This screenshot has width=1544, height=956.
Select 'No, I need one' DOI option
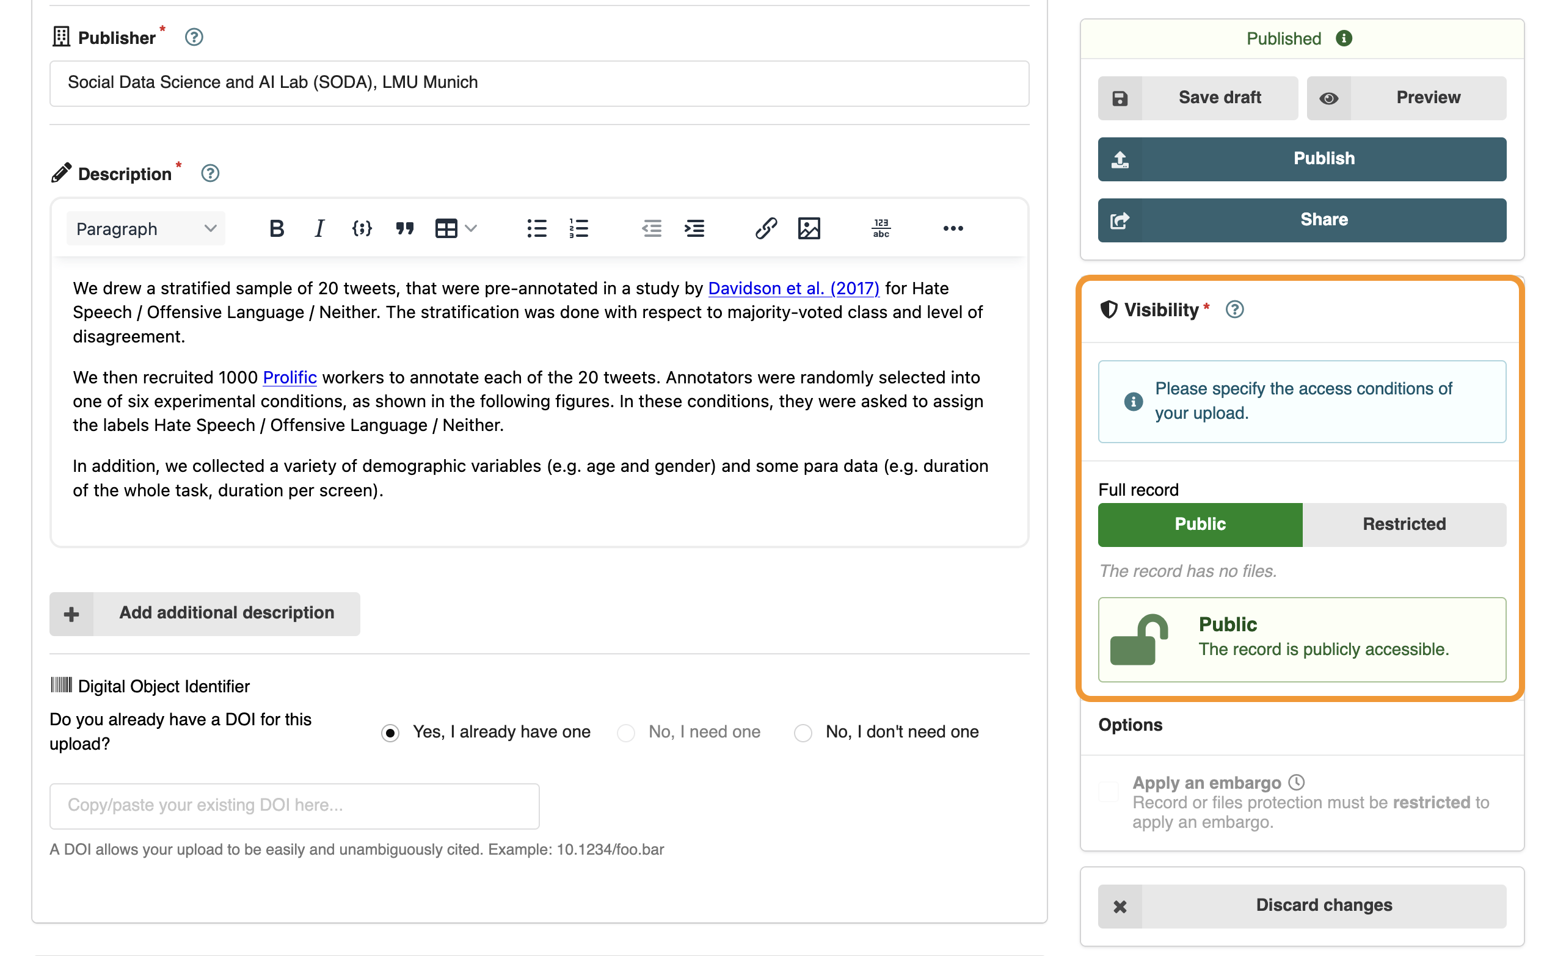pos(625,732)
